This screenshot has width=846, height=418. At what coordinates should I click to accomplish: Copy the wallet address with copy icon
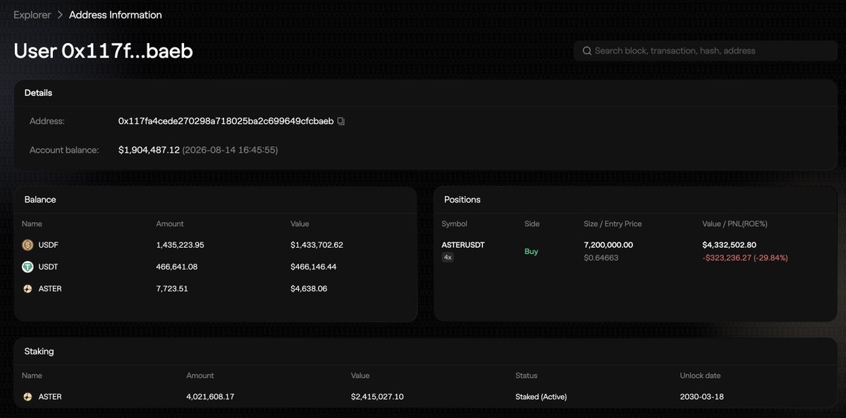coord(341,121)
